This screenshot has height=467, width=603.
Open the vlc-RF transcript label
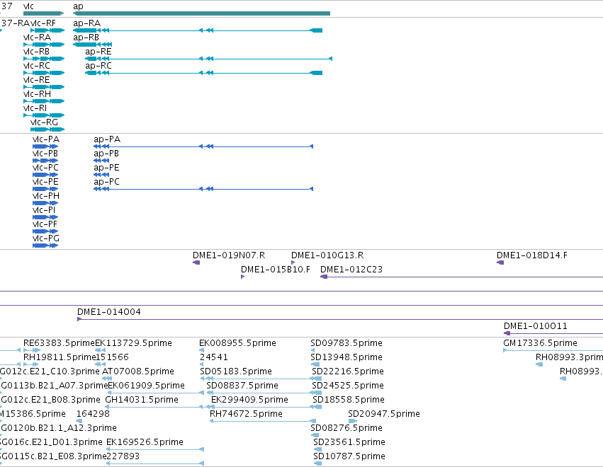[x=43, y=23]
